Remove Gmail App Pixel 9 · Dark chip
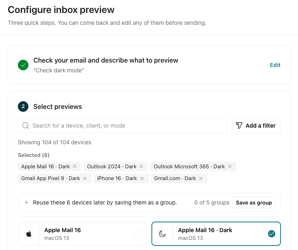 coord(85,178)
